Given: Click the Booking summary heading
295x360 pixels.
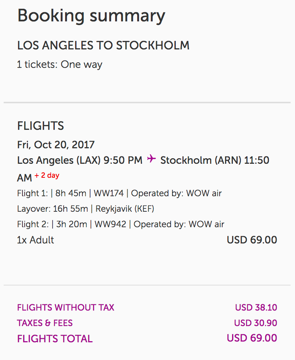Looking at the screenshot, I should click(91, 16).
